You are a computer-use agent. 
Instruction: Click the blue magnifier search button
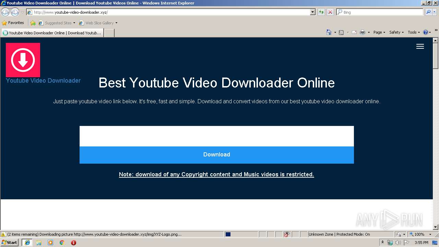pos(428,12)
